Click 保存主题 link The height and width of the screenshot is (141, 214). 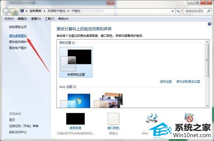tap(166, 81)
